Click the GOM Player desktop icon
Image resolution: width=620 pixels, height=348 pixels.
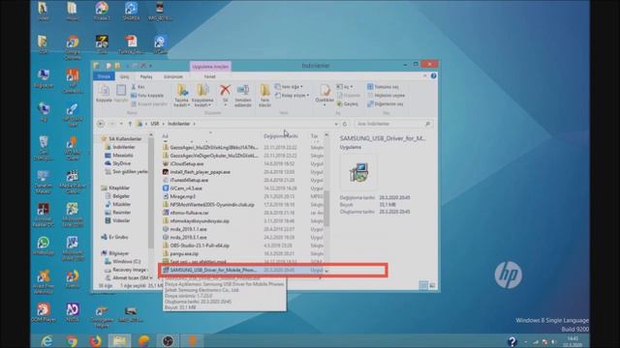43,312
